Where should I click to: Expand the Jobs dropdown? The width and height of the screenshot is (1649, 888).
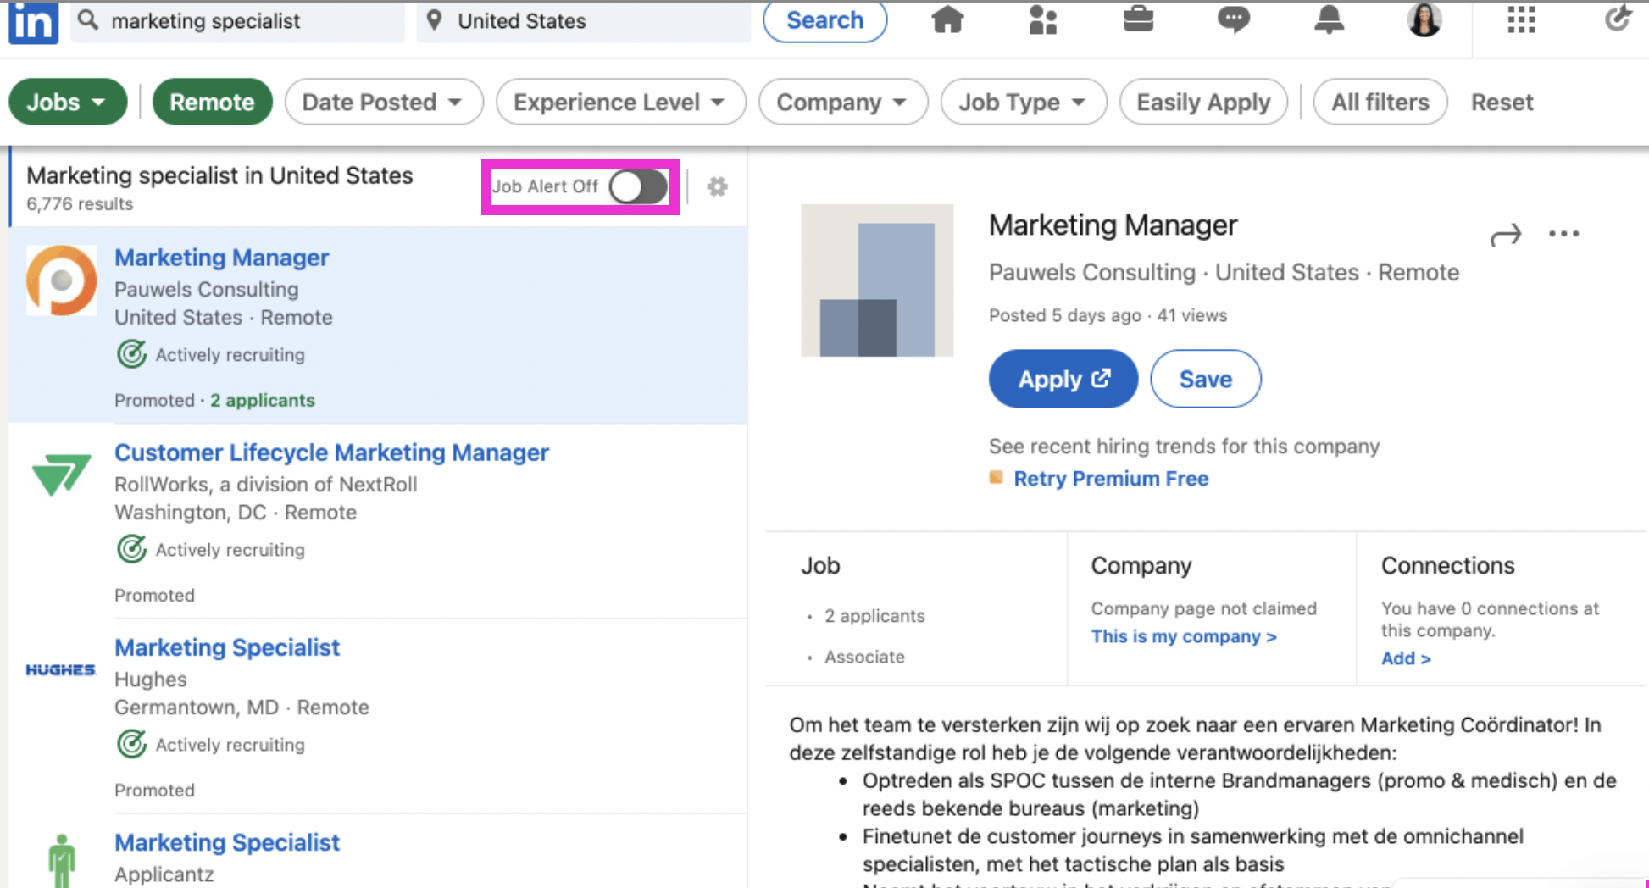[x=68, y=102]
